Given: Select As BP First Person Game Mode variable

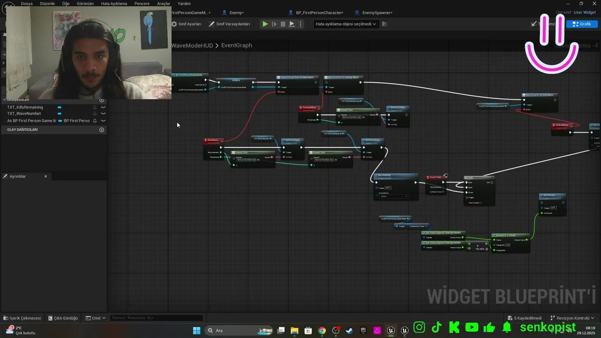Looking at the screenshot, I should (x=31, y=121).
